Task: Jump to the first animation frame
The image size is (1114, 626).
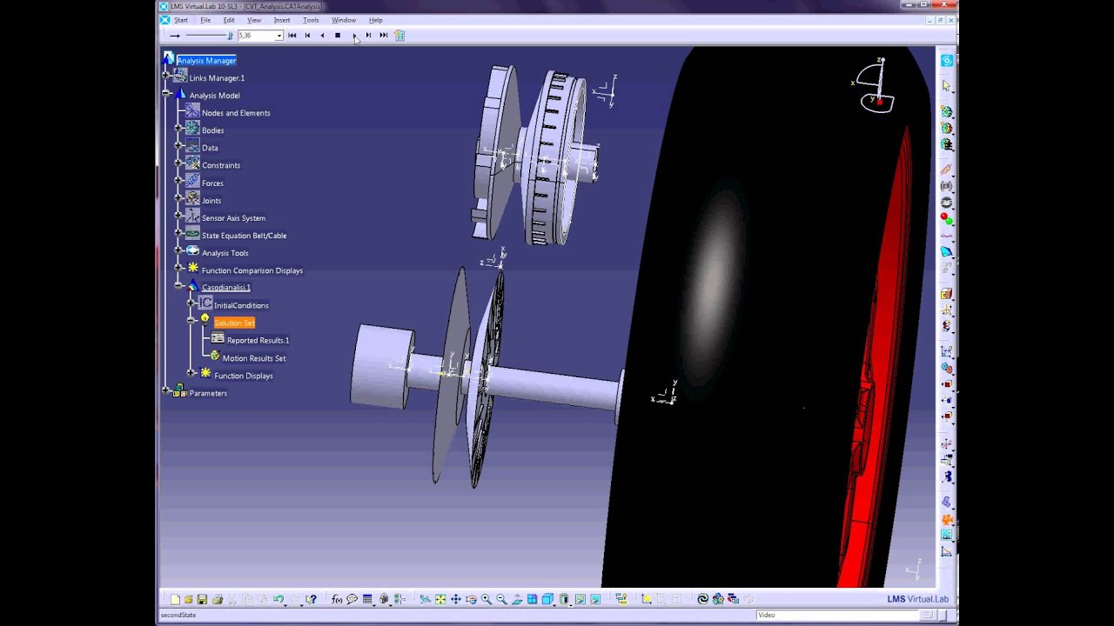Action: point(292,36)
